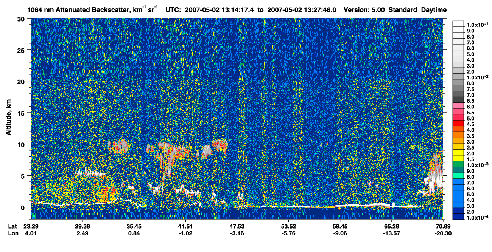
Task: Click the longitude value '4.01'
Action: [x=31, y=233]
